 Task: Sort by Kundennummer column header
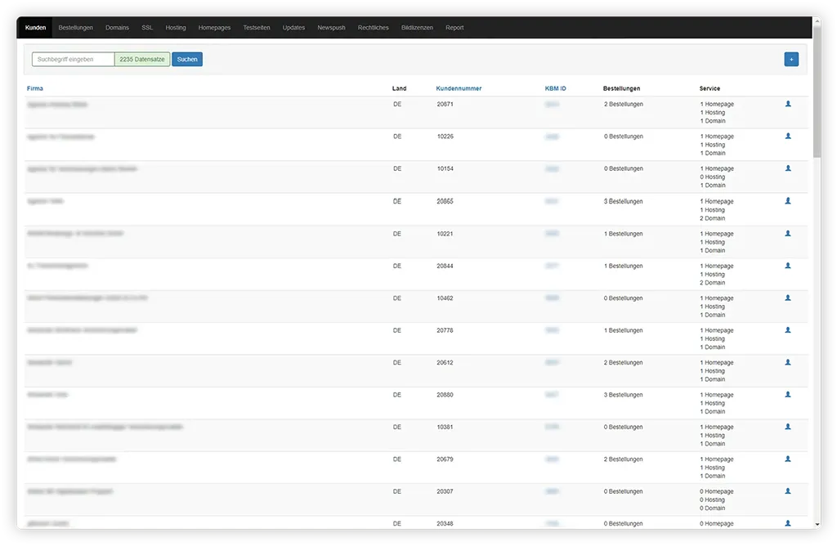459,88
